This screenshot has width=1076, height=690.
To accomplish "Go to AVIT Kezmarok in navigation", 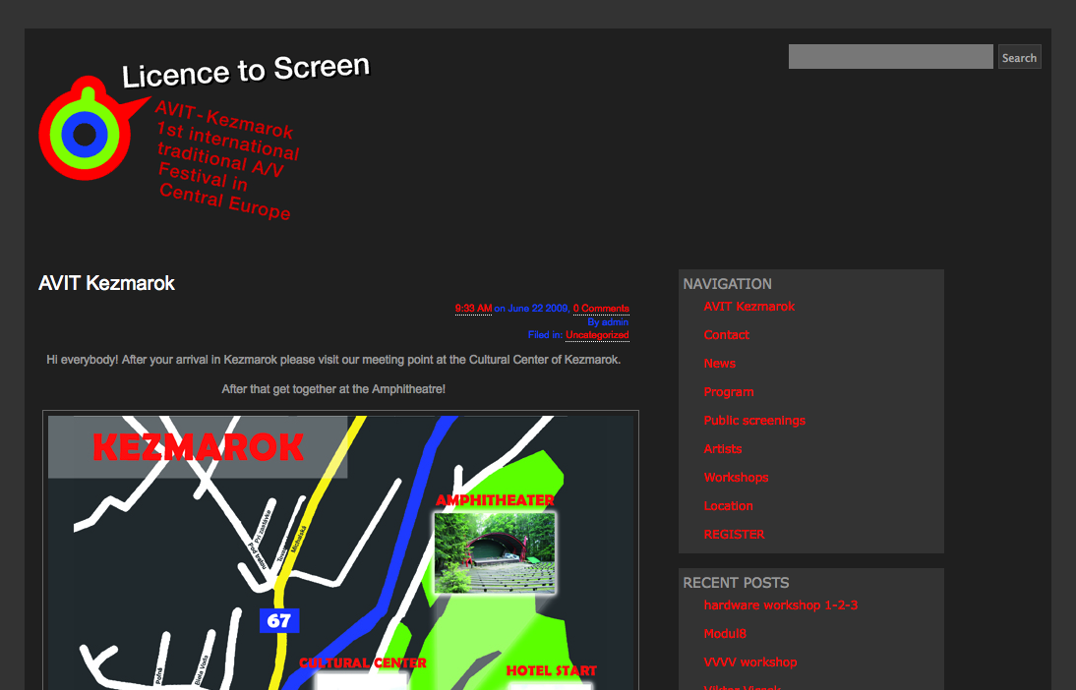I will (748, 307).
